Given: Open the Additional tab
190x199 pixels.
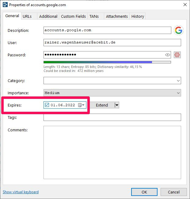Looking at the screenshot, I should tap(48, 16).
